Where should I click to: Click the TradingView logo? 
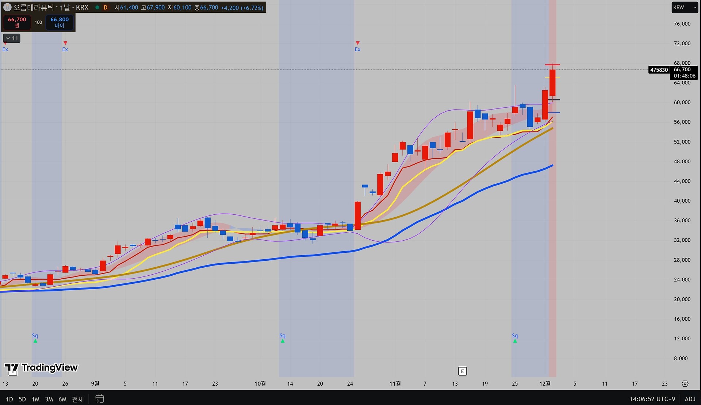41,368
